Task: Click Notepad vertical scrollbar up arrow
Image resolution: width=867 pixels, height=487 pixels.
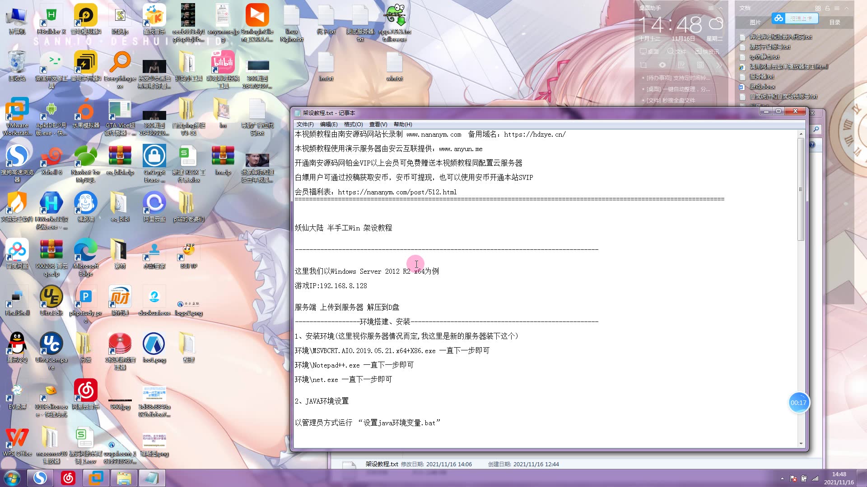Action: click(x=801, y=134)
